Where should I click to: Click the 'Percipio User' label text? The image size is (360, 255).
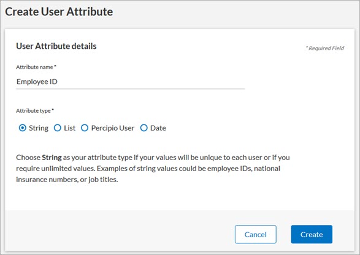coord(113,128)
